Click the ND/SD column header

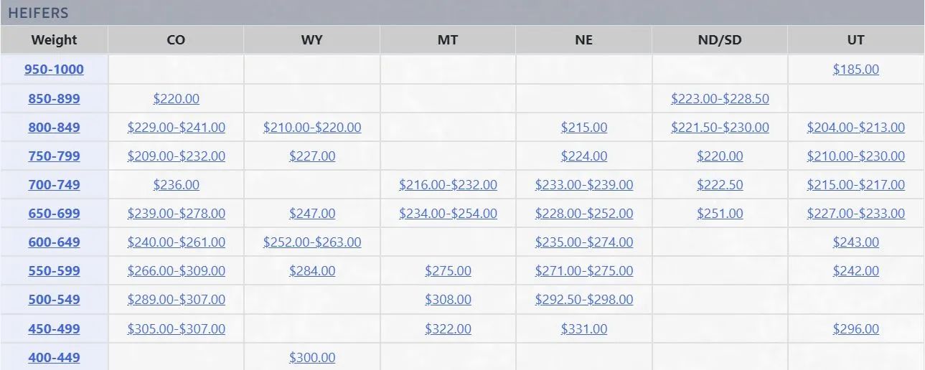click(720, 40)
